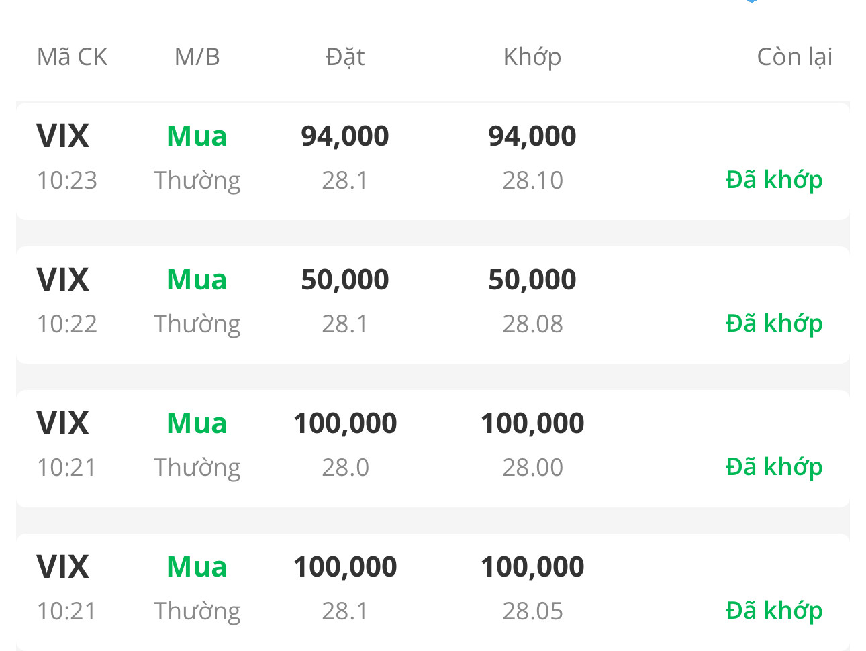Click the "M/B" column header
Image resolution: width=866 pixels, height=651 pixels.
tap(197, 57)
